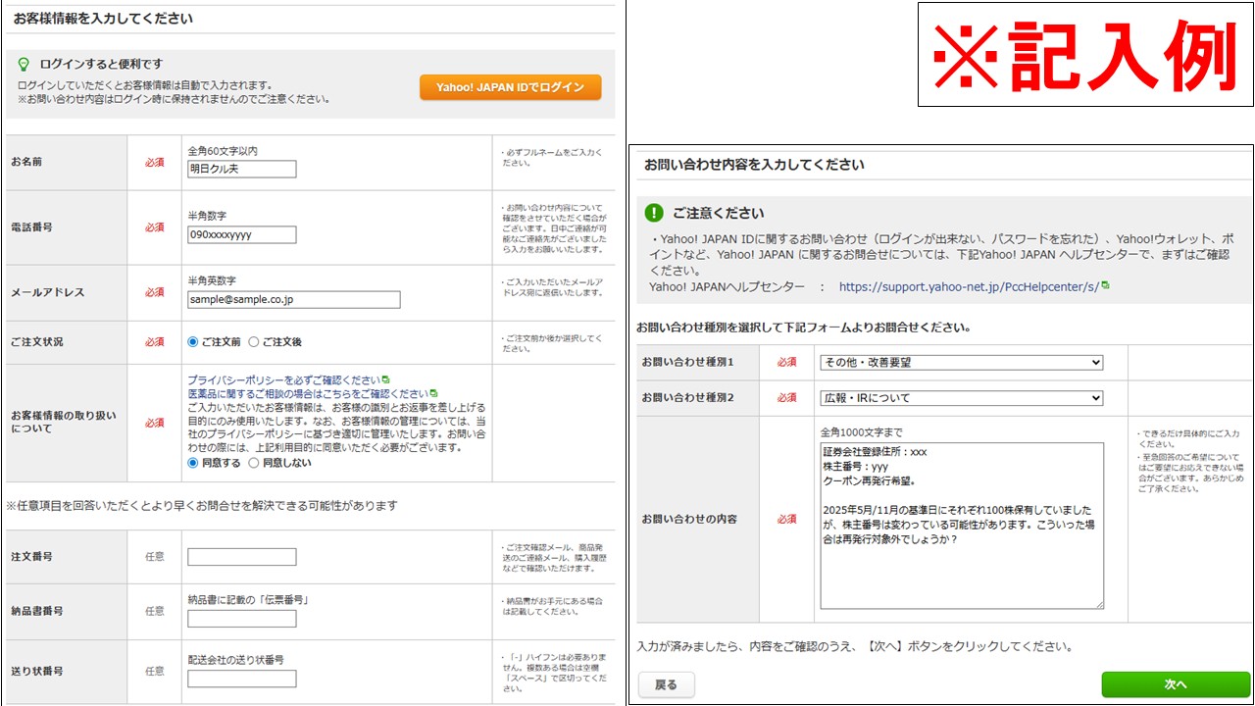Click the 戻る back button
Viewport: 1255px width, 706px height.
point(666,684)
